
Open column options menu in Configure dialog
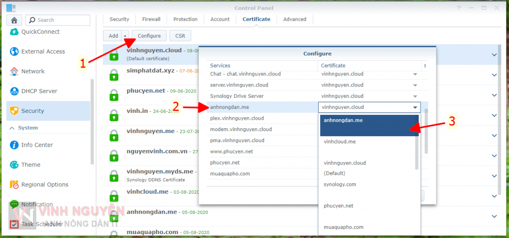click(424, 66)
